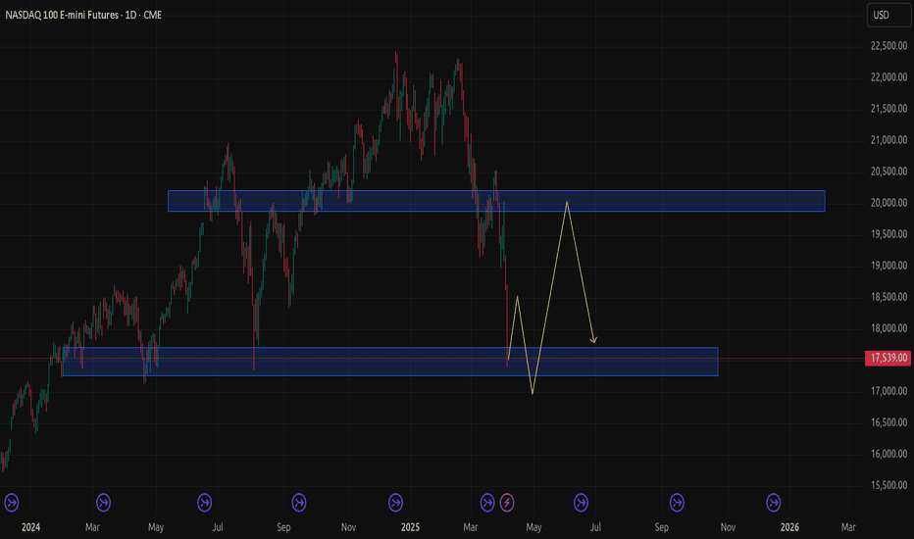
Task: Click the 21,000.00 price axis label
Action: pos(889,140)
